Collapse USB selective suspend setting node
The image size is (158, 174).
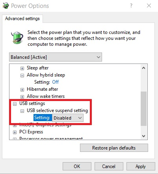point(22,111)
